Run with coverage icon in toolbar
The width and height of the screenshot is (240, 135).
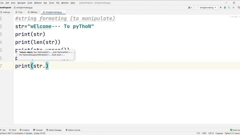[229, 7]
